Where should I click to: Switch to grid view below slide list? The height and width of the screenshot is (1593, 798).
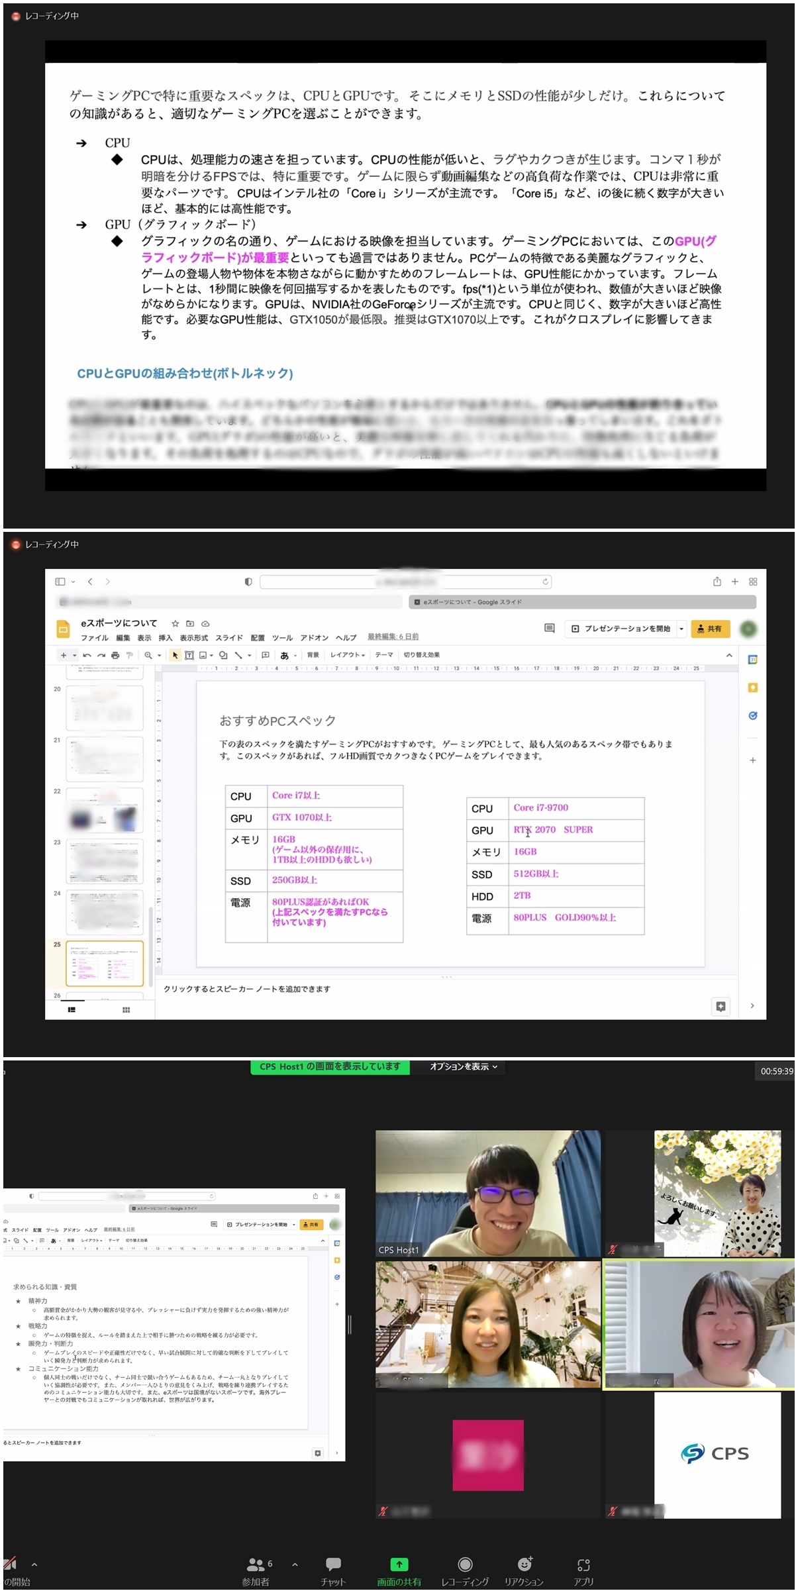[x=126, y=1010]
